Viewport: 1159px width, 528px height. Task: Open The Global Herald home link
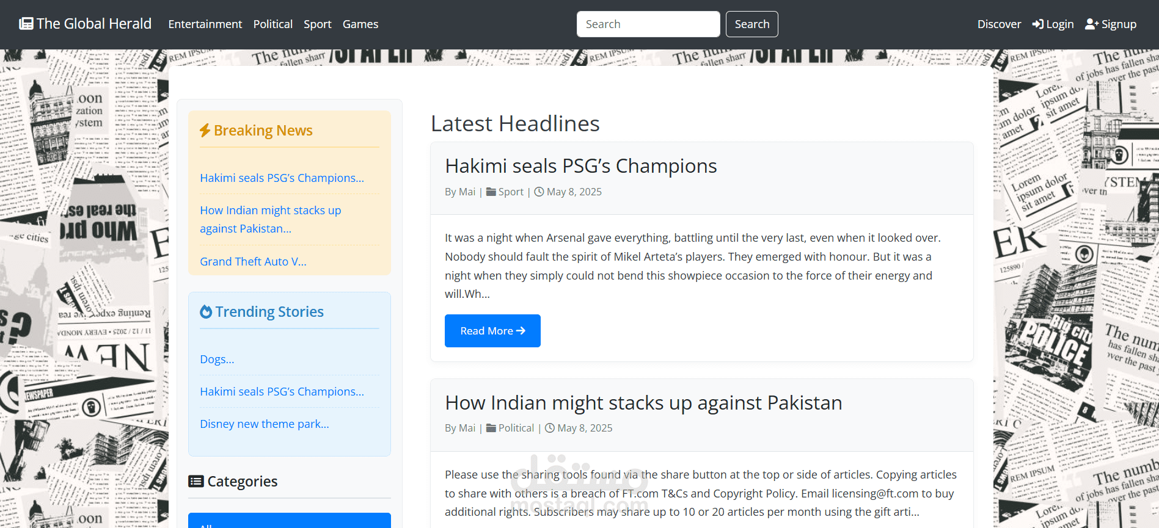(86, 24)
